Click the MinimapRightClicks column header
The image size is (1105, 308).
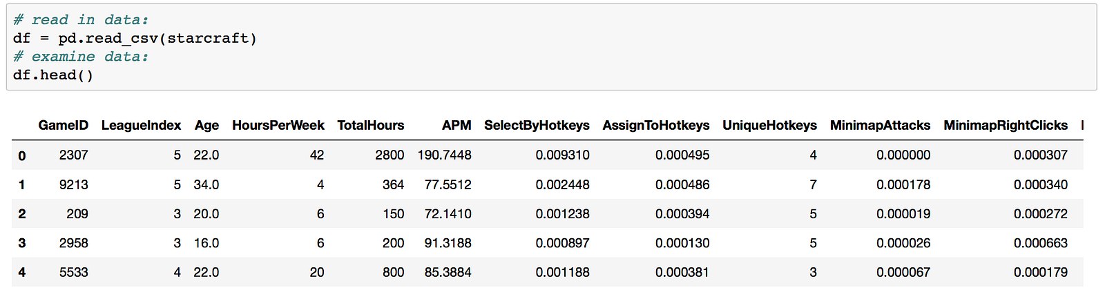tap(1005, 125)
